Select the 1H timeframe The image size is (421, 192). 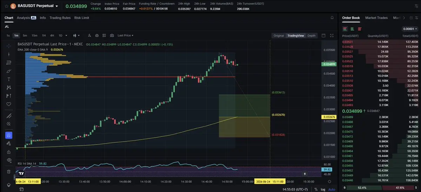point(44,35)
